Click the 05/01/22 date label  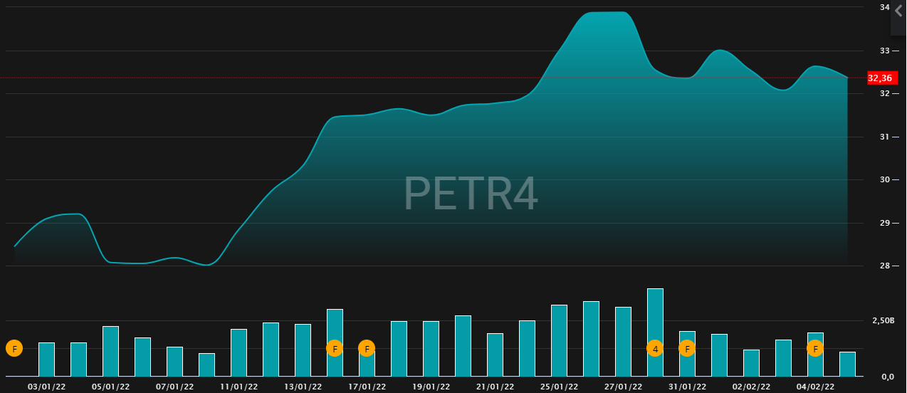(x=110, y=387)
